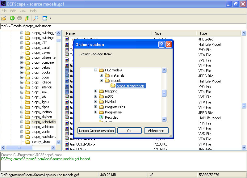
Task: Select props_vehicles folder icon
Action: coord(27,127)
